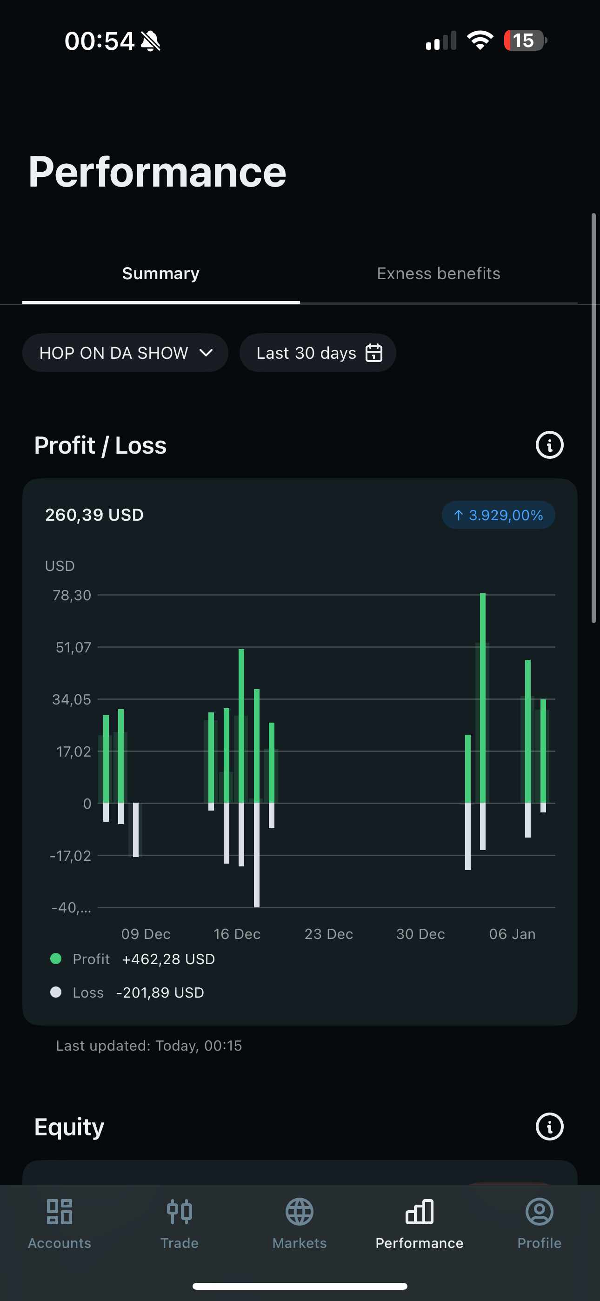Tap the Trade candlestick icon
The height and width of the screenshot is (1301, 600).
[179, 1212]
